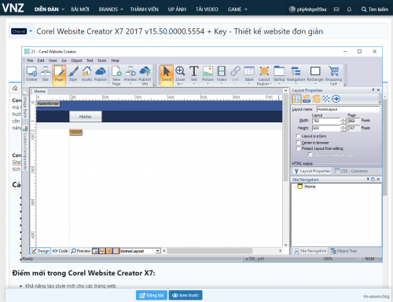Screen dimensions: 393x302
Task: Open the Shopping Cart tool
Action: click(333, 75)
